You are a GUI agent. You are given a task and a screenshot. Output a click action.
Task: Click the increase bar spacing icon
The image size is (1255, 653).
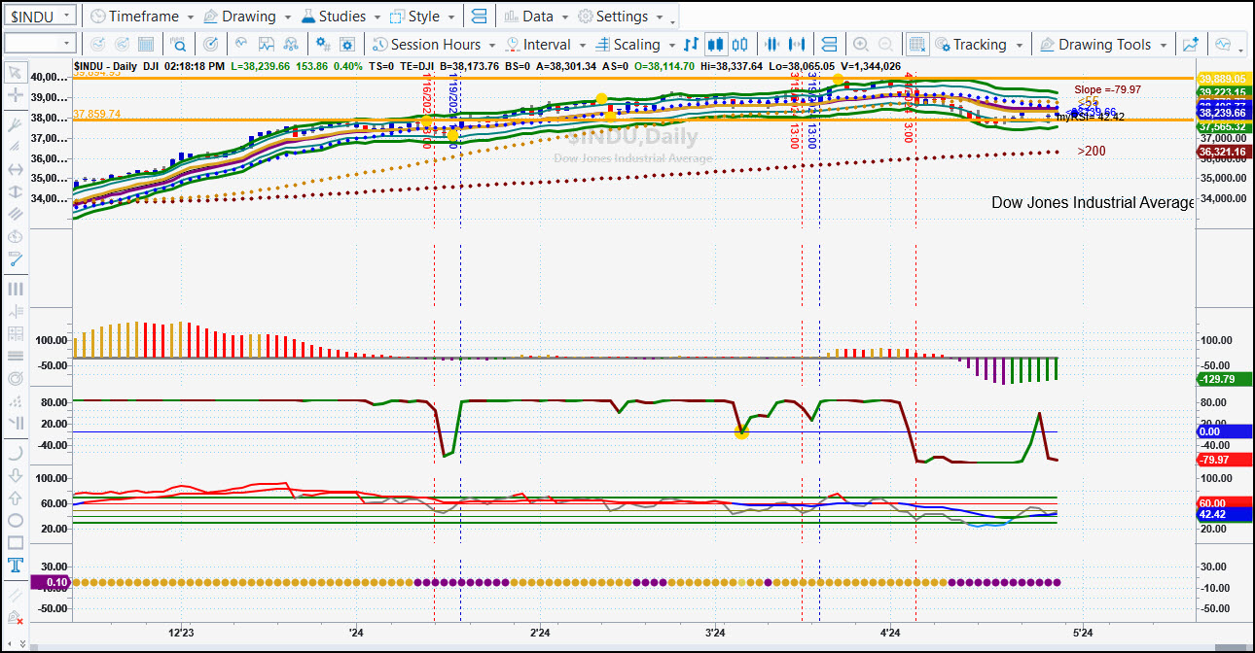coord(799,44)
